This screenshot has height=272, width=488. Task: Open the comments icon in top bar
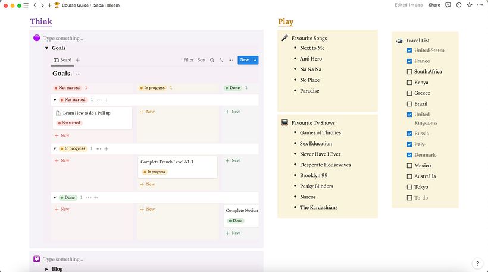[x=448, y=5]
